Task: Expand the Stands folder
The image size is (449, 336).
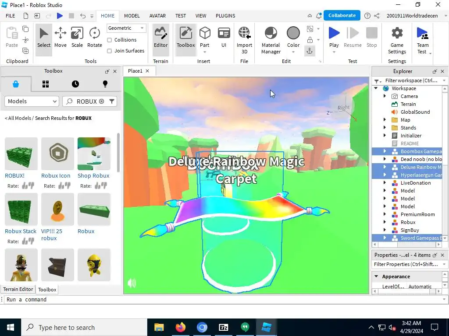Action: (x=385, y=127)
